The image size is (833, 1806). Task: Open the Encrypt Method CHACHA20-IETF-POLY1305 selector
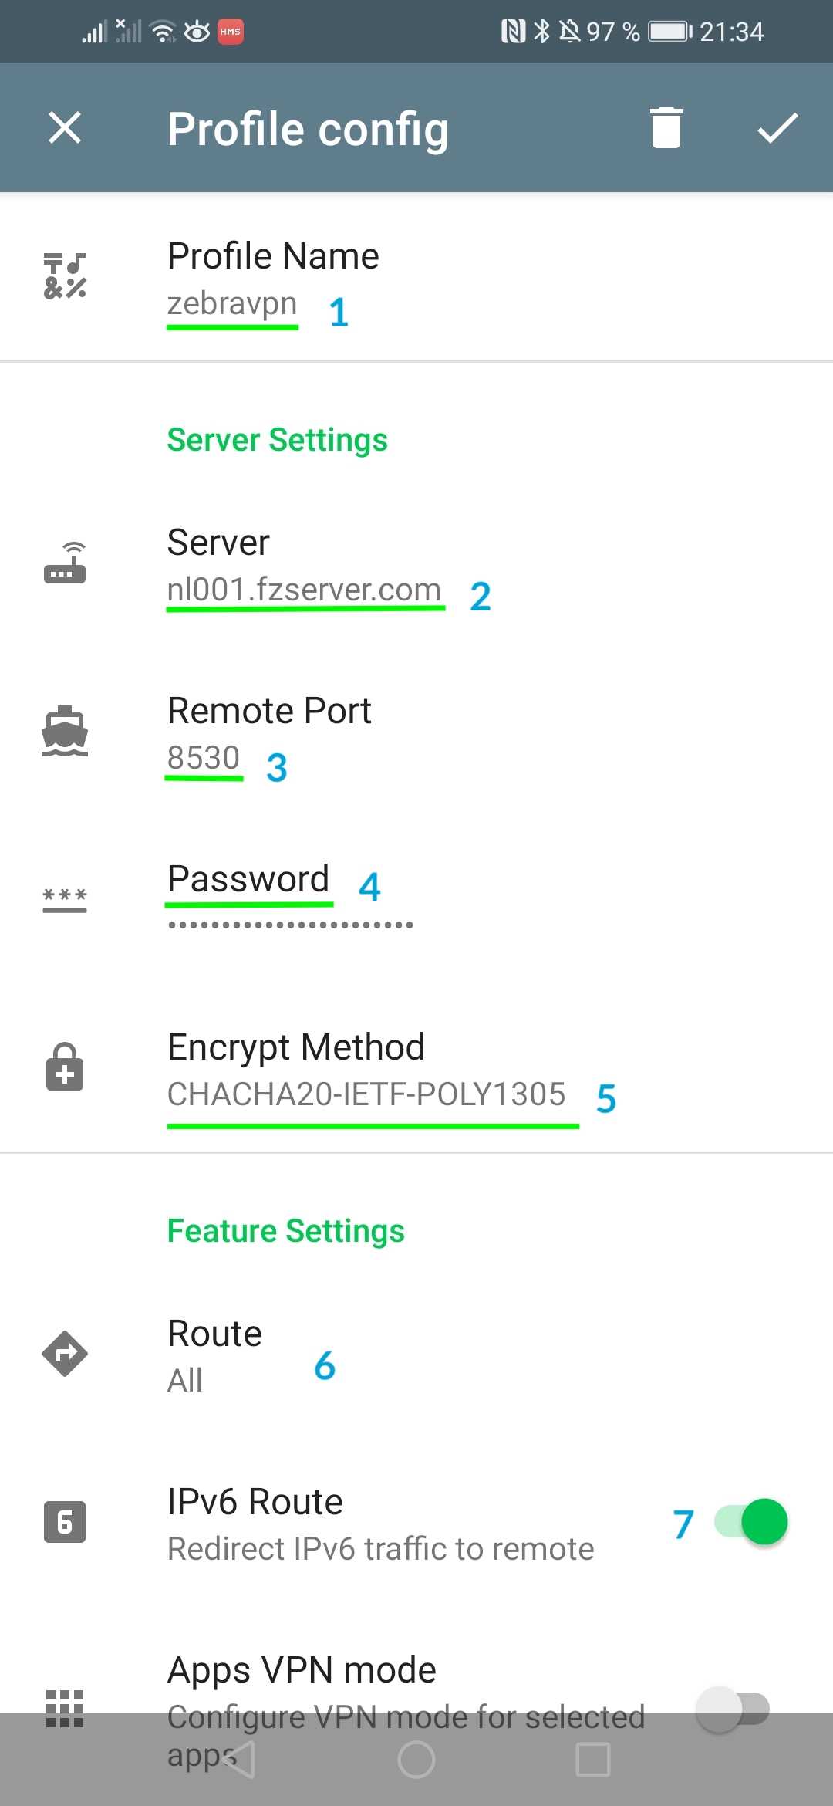pyautogui.click(x=416, y=1069)
